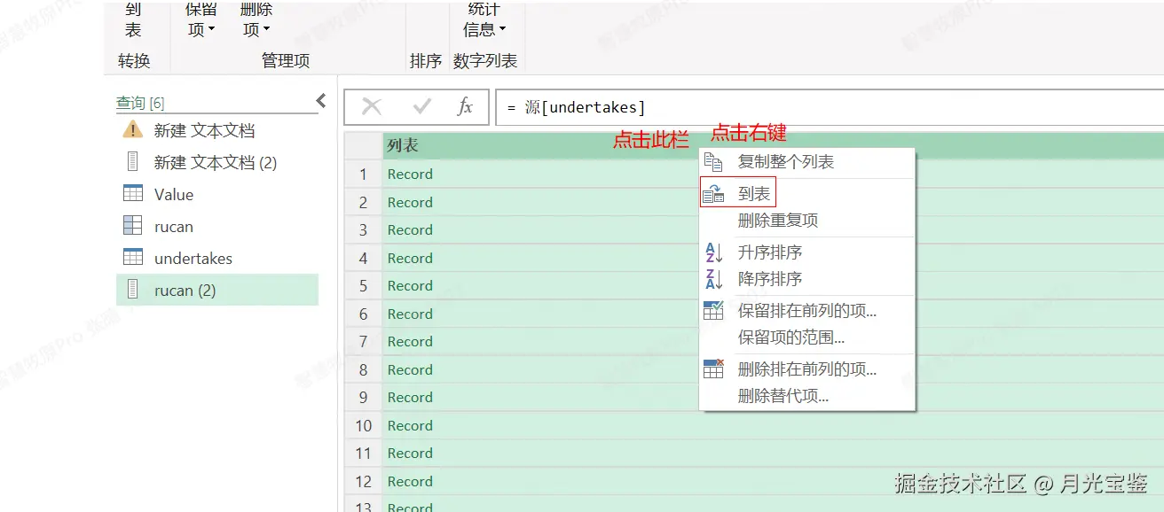Screen dimensions: 1164x512
Task: Select the Value query
Action: coord(217,194)
